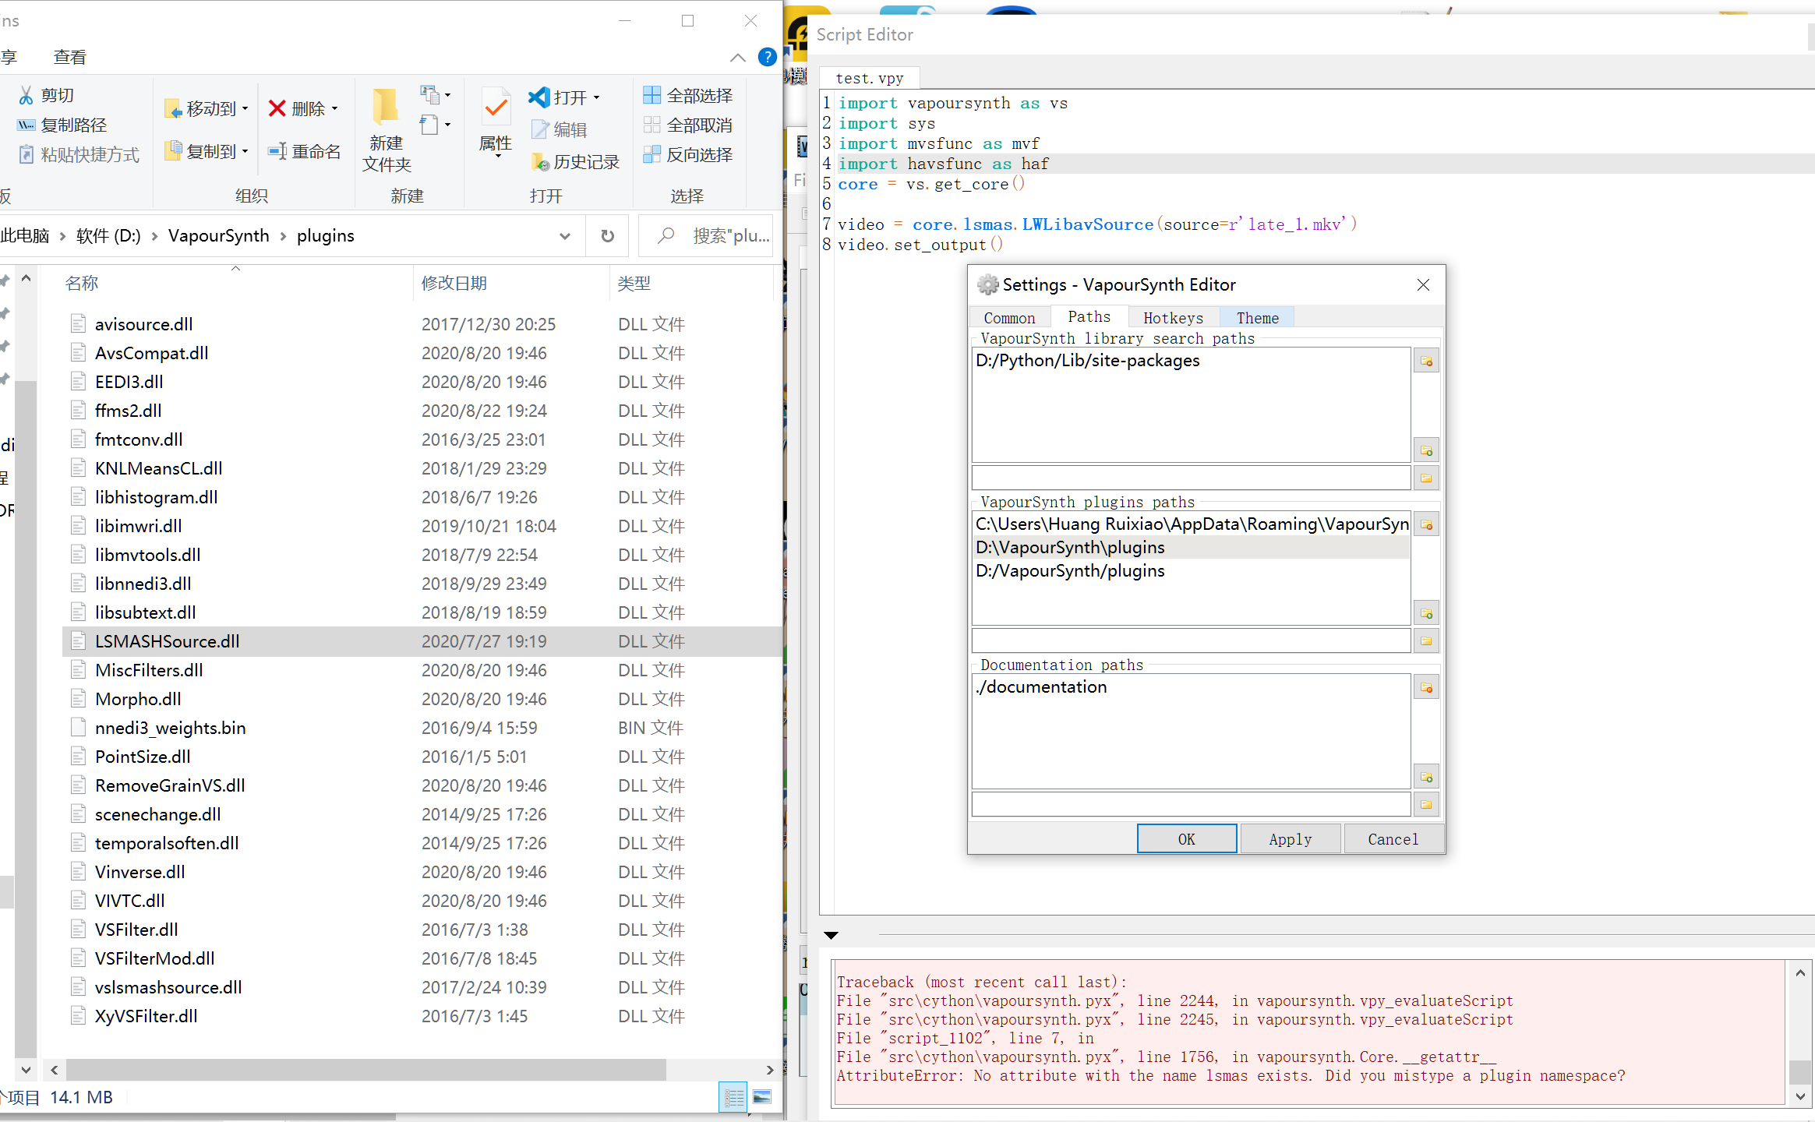Close the Settings dialog with X
The image size is (1815, 1122).
(x=1423, y=285)
